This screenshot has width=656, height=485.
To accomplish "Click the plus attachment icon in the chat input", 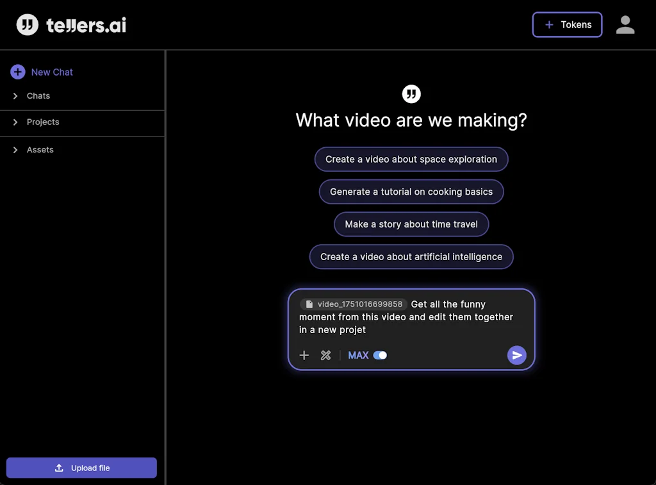I will point(304,355).
